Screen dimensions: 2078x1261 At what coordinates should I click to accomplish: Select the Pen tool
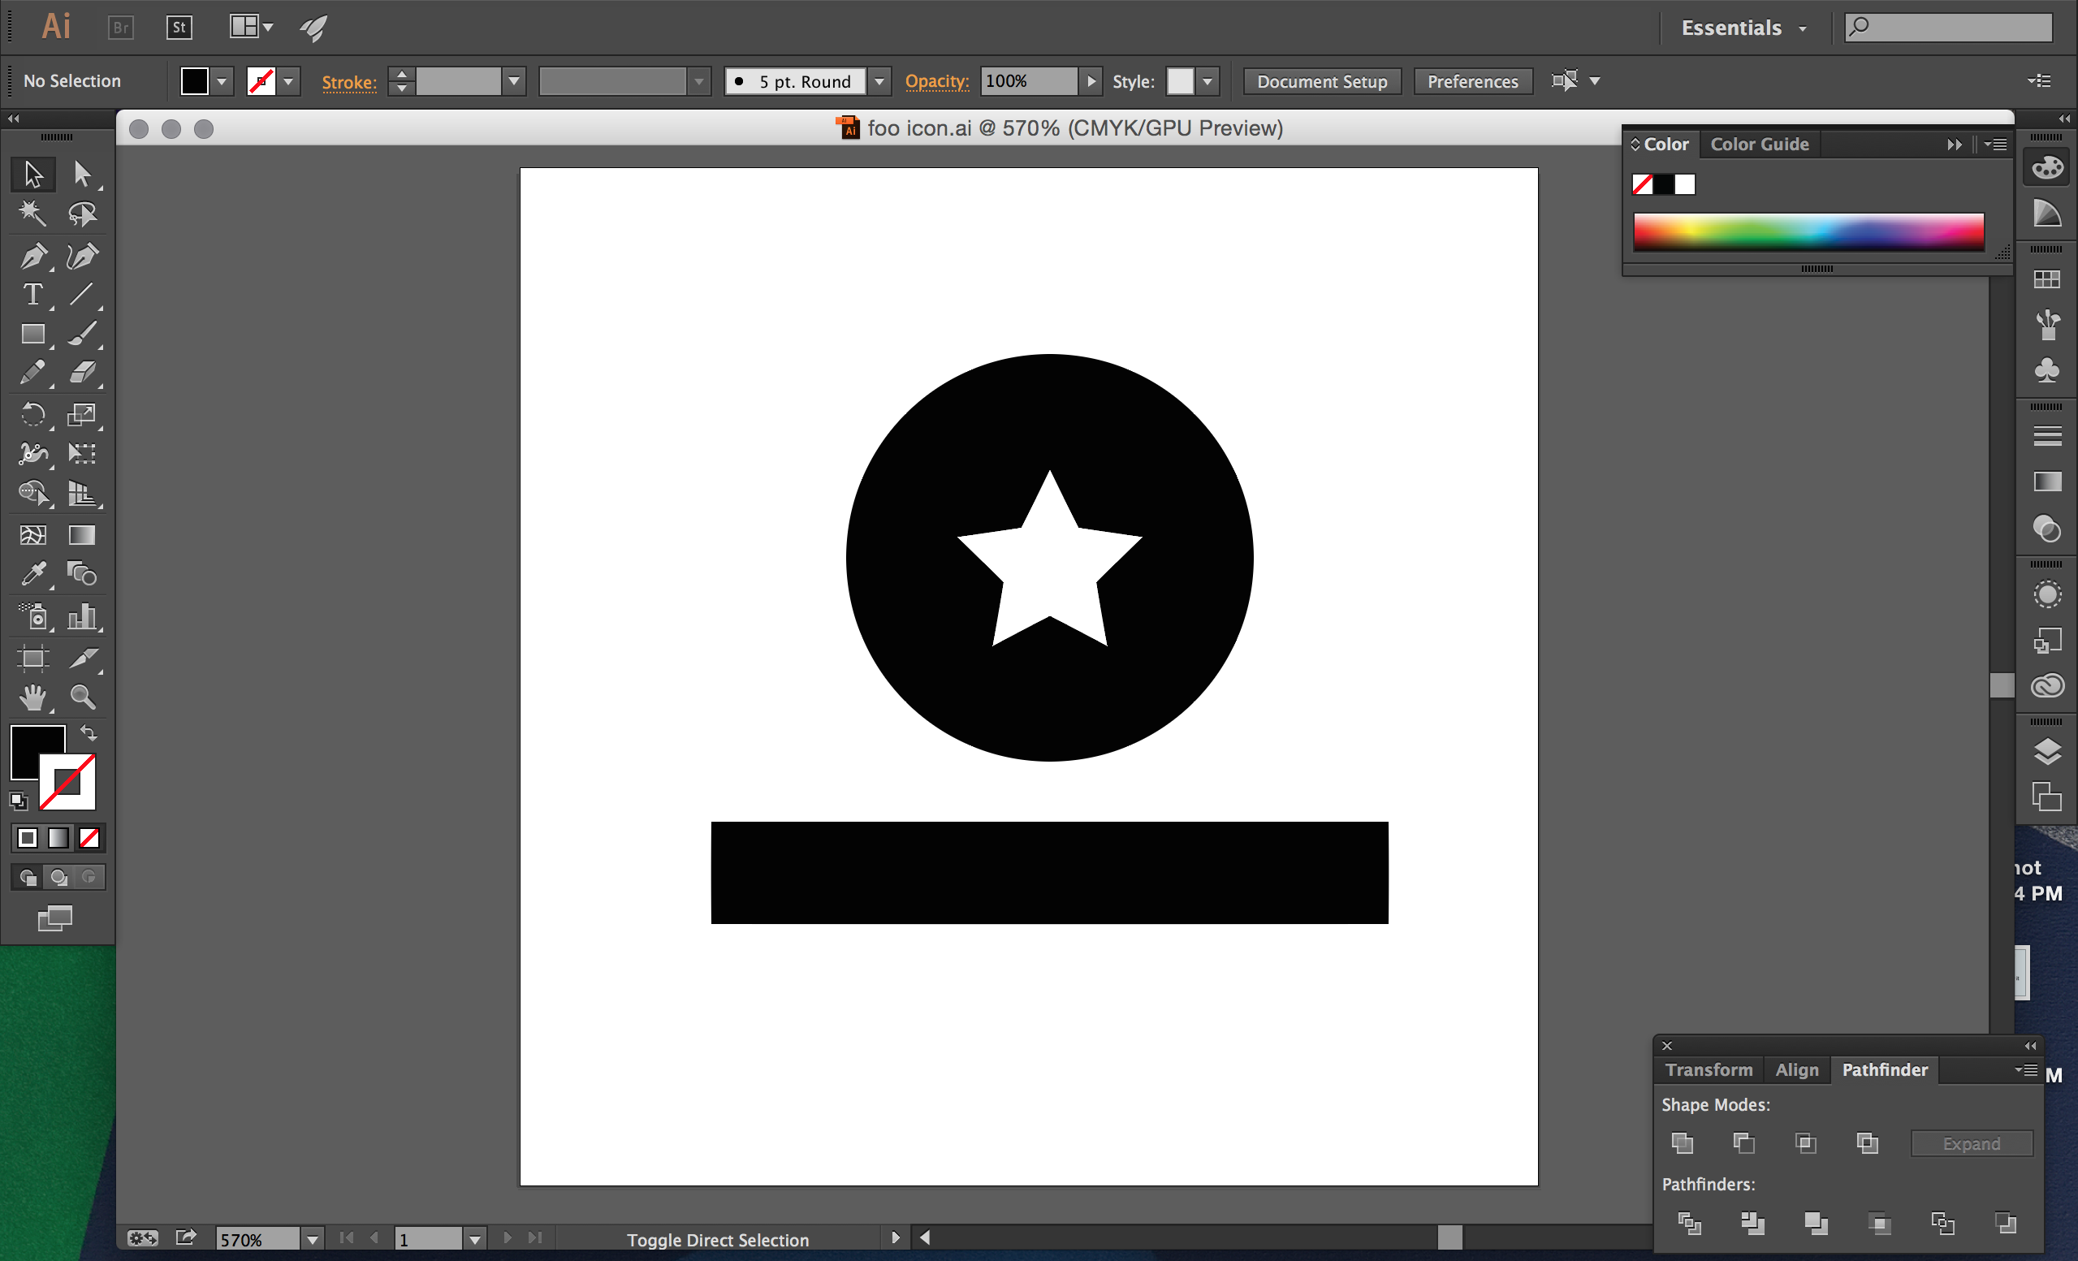pos(33,256)
